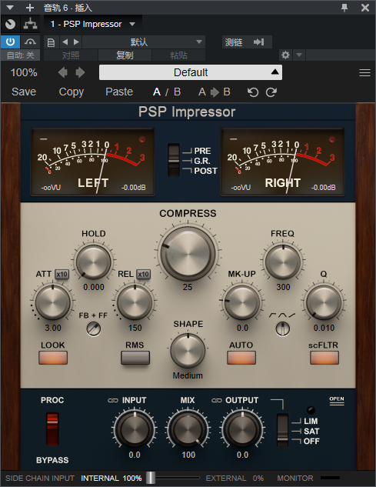This screenshot has width=376, height=487.
Task: Undo the last change
Action: pyautogui.click(x=253, y=92)
